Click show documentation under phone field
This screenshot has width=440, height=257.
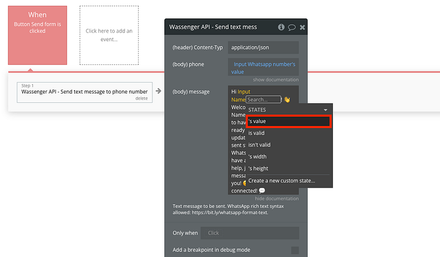(x=276, y=80)
